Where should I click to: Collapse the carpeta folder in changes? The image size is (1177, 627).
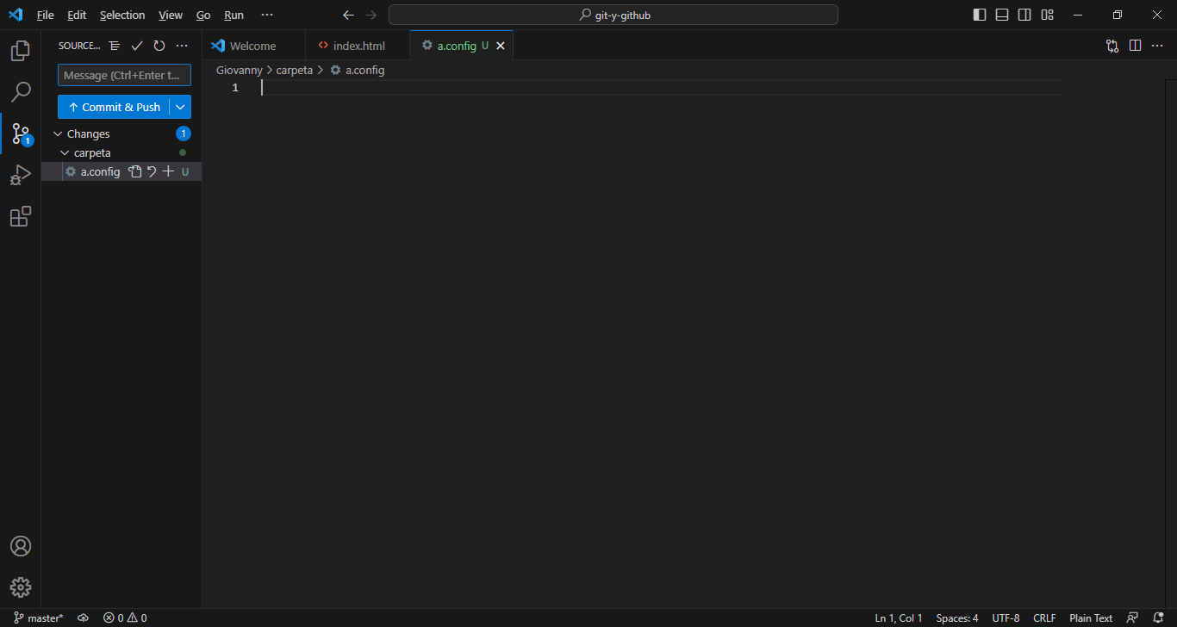coord(65,152)
